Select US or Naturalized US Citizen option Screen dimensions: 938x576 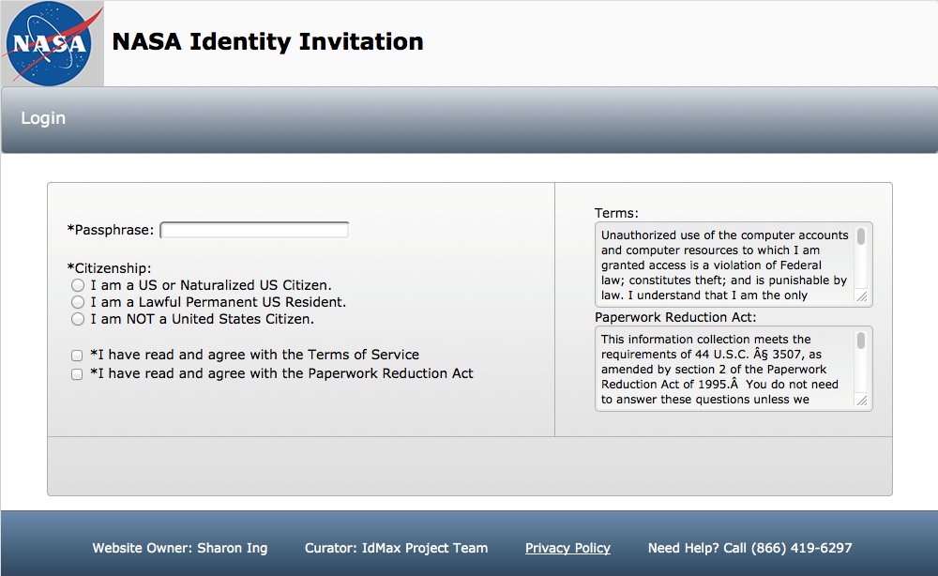tap(78, 285)
